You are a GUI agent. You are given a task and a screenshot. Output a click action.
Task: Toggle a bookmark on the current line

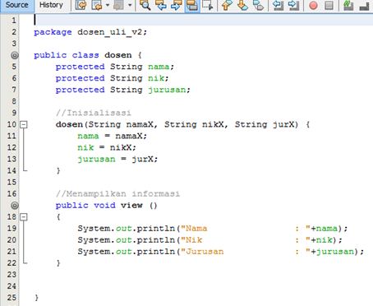pyautogui.click(x=258, y=5)
